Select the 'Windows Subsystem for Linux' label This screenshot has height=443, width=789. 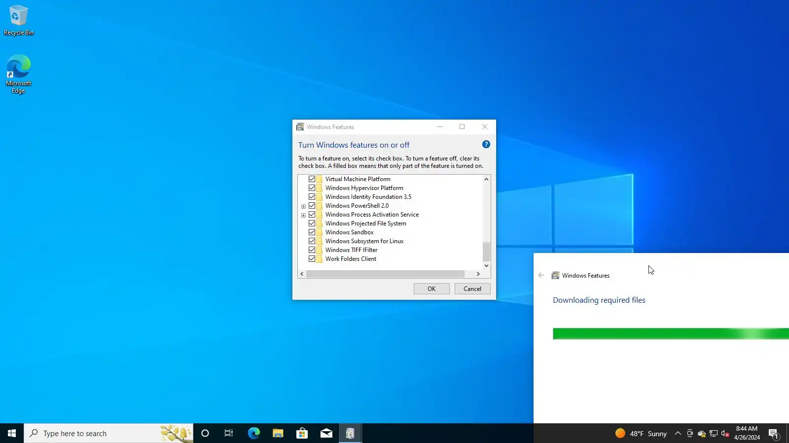(364, 241)
